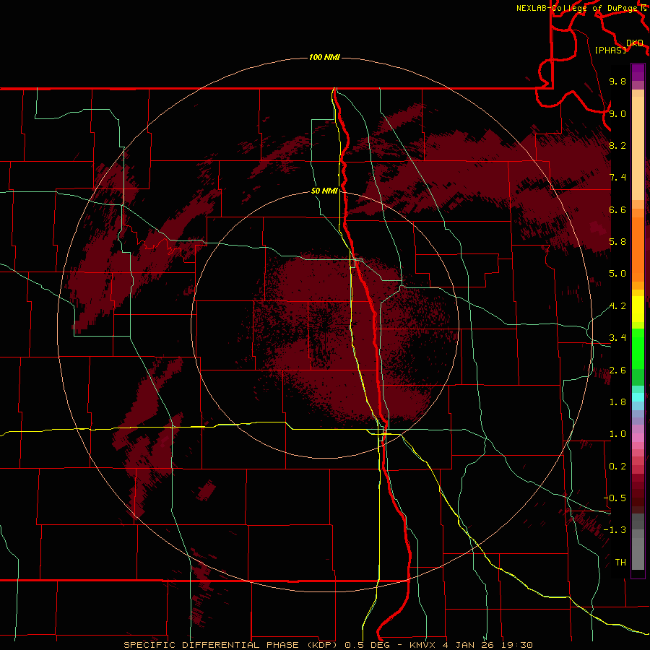Click the DKD label

[635, 43]
